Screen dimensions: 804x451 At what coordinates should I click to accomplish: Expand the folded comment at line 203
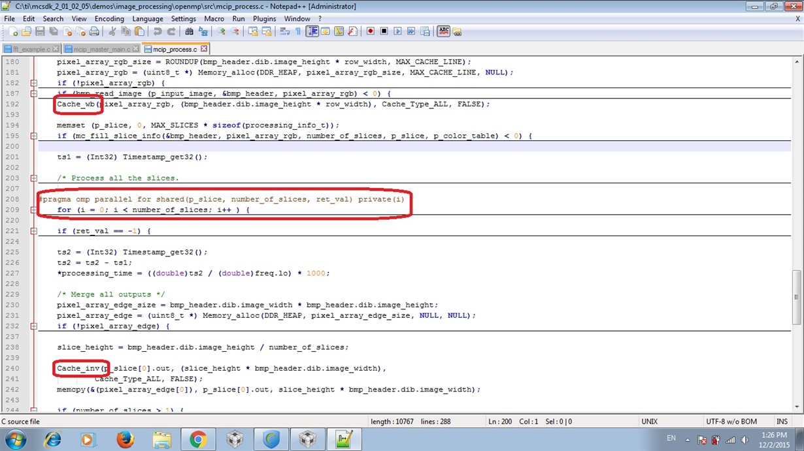pos(33,178)
